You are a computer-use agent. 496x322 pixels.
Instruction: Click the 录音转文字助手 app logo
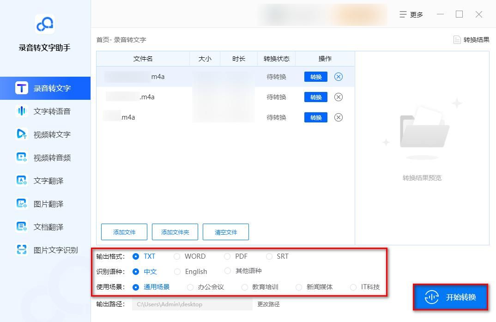[x=45, y=24]
